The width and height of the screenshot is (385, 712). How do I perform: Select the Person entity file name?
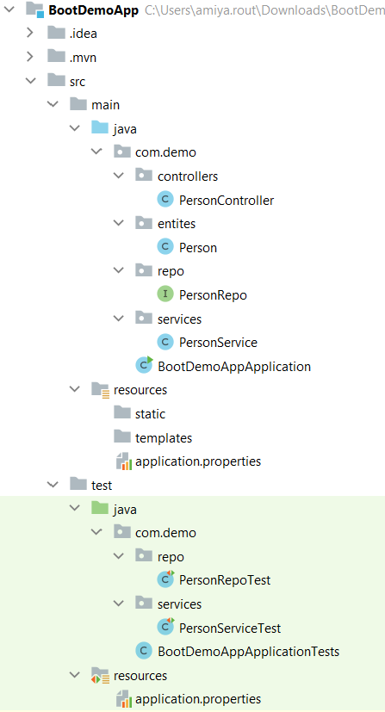coord(198,247)
